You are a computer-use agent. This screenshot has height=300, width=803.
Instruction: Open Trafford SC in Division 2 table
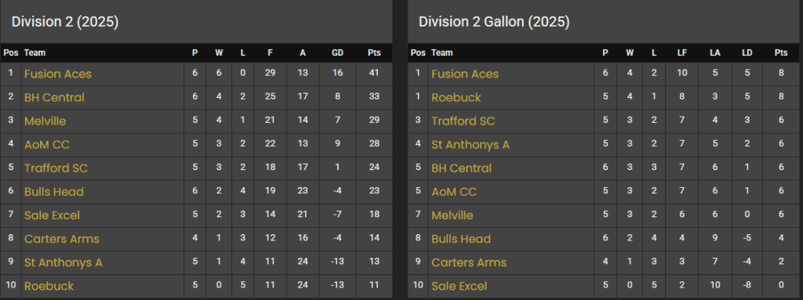point(56,168)
